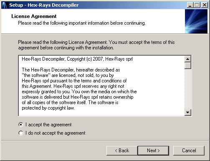Click the 'protected by copyright law' line

coord(48,108)
